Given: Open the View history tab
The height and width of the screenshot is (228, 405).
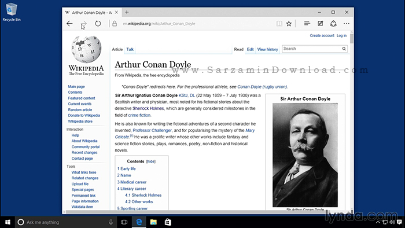Looking at the screenshot, I should click(267, 49).
